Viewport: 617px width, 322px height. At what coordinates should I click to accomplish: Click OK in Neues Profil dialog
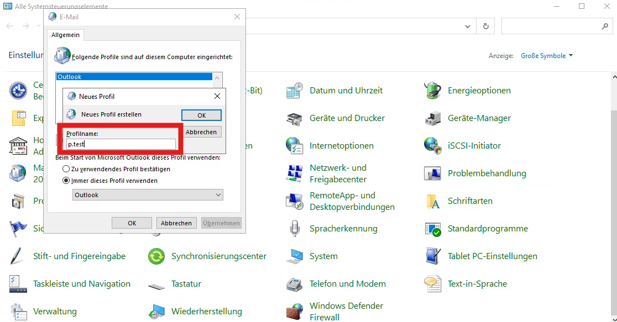201,115
